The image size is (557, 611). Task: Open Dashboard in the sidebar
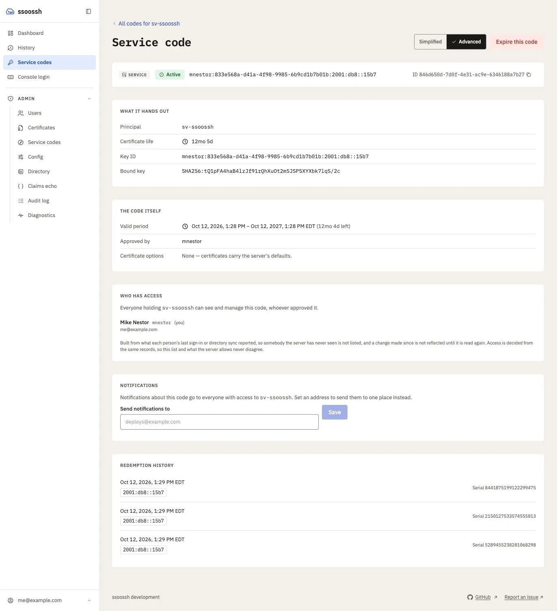pyautogui.click(x=50, y=33)
